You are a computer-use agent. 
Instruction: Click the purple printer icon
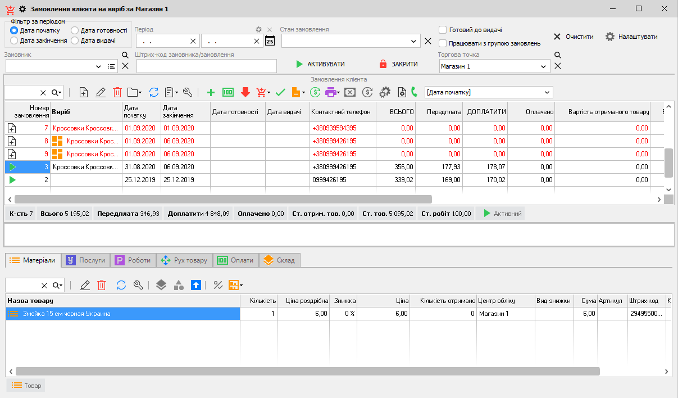pos(331,92)
